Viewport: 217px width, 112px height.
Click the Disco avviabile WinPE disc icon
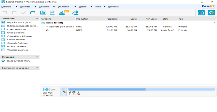pos(3,61)
